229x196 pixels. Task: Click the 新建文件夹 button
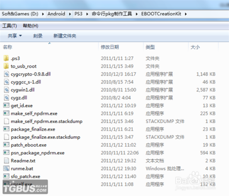click(x=65, y=36)
